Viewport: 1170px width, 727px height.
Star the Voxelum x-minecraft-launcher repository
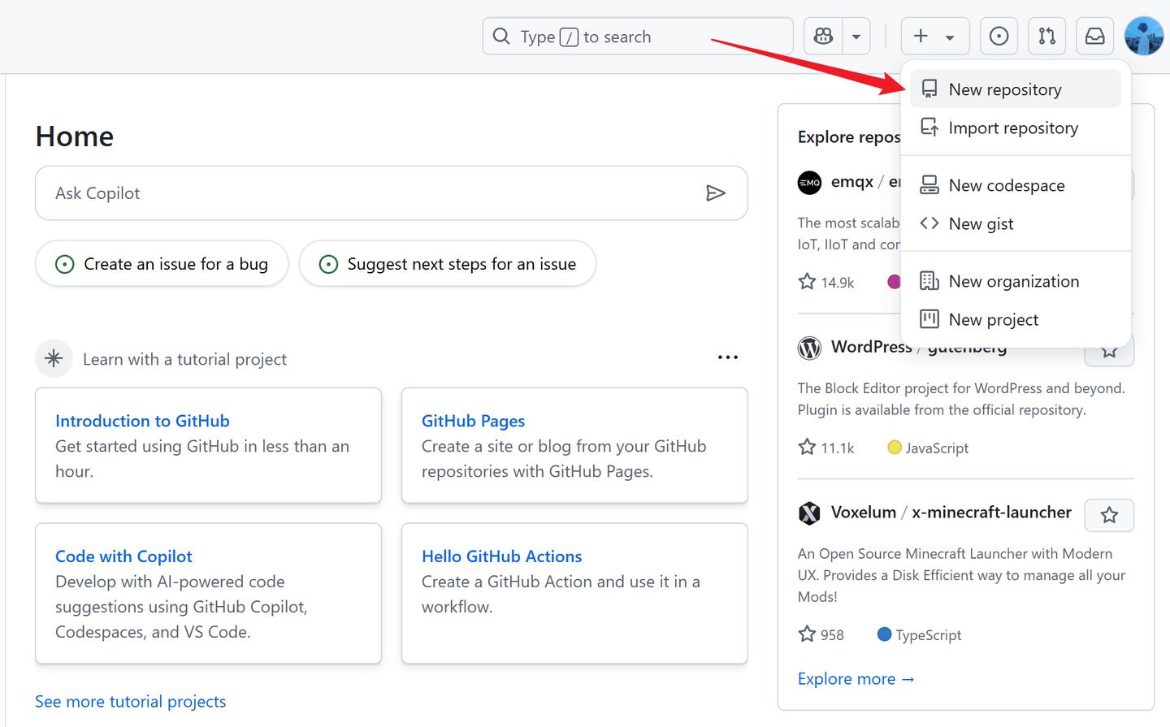pos(1109,515)
